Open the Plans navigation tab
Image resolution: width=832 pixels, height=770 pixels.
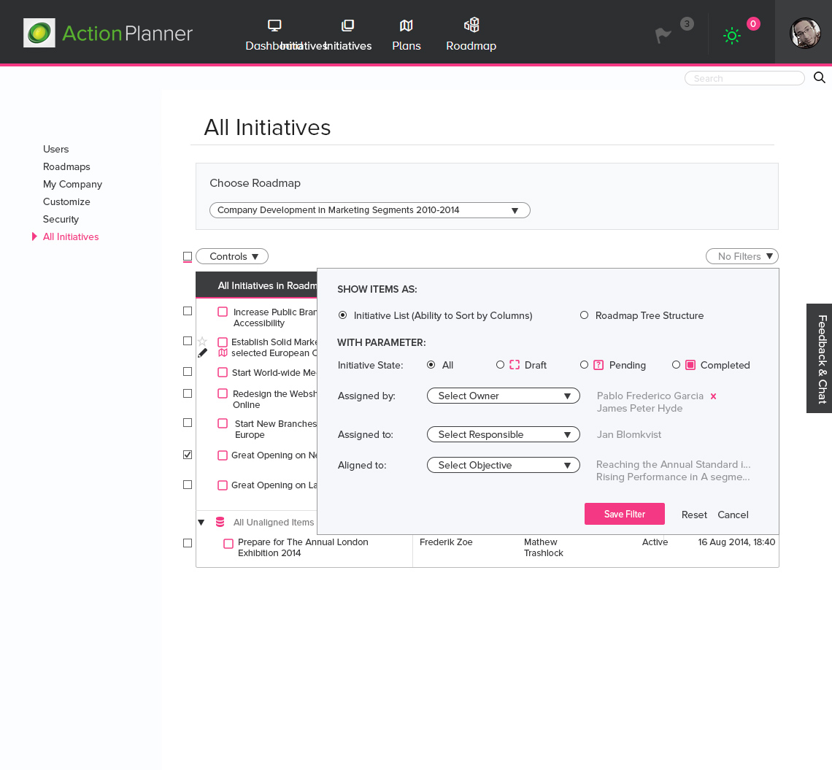(x=406, y=35)
